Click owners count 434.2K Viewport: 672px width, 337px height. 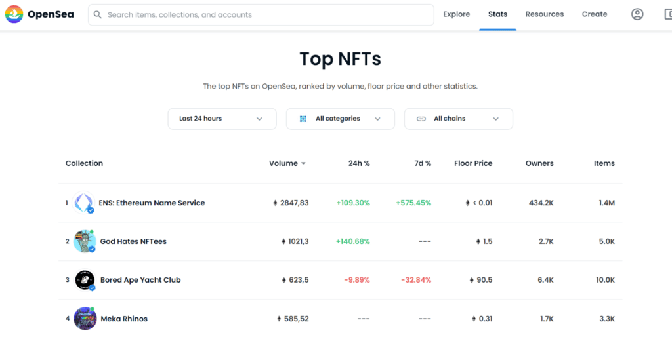pyautogui.click(x=541, y=203)
